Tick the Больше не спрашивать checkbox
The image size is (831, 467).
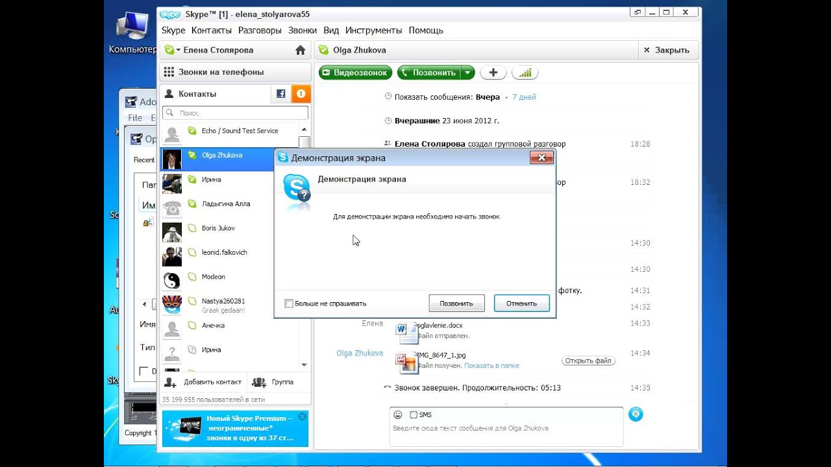(x=289, y=304)
